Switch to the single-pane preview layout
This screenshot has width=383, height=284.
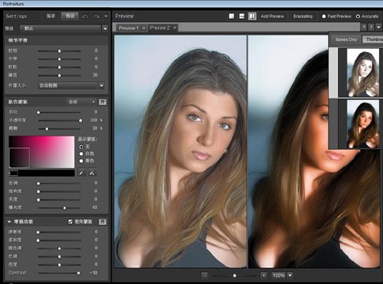pos(232,17)
